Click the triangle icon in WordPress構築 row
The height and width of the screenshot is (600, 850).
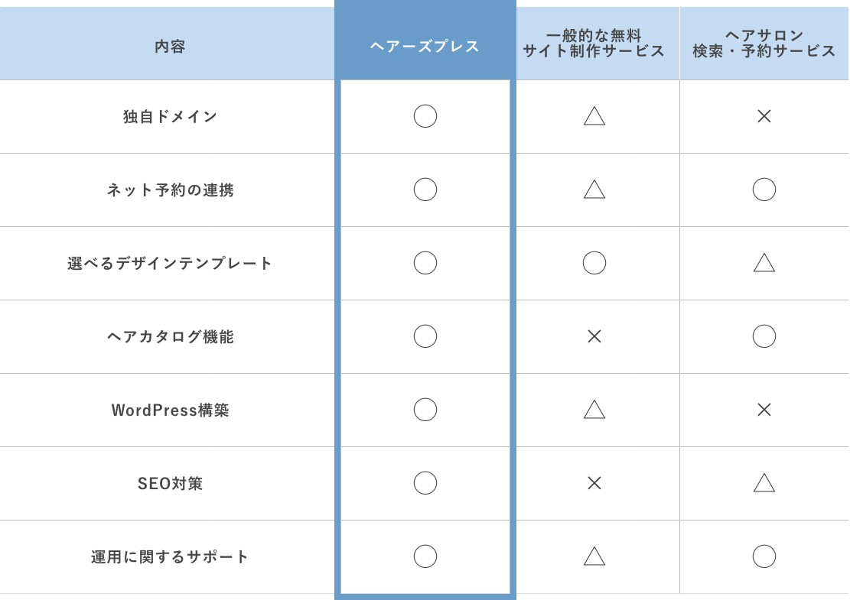point(594,410)
